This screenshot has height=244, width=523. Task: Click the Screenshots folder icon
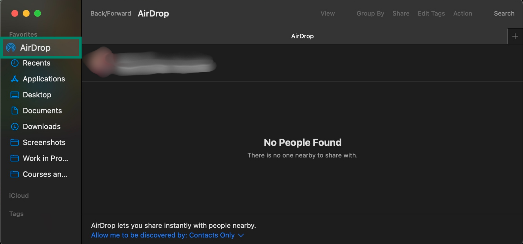tap(15, 143)
